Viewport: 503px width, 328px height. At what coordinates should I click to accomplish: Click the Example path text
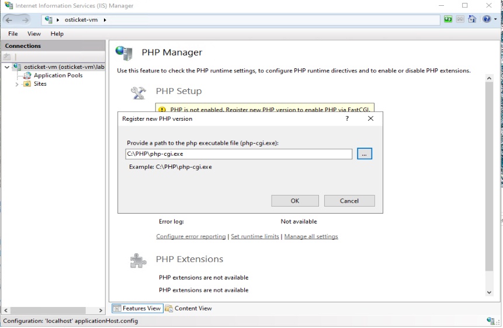171,167
